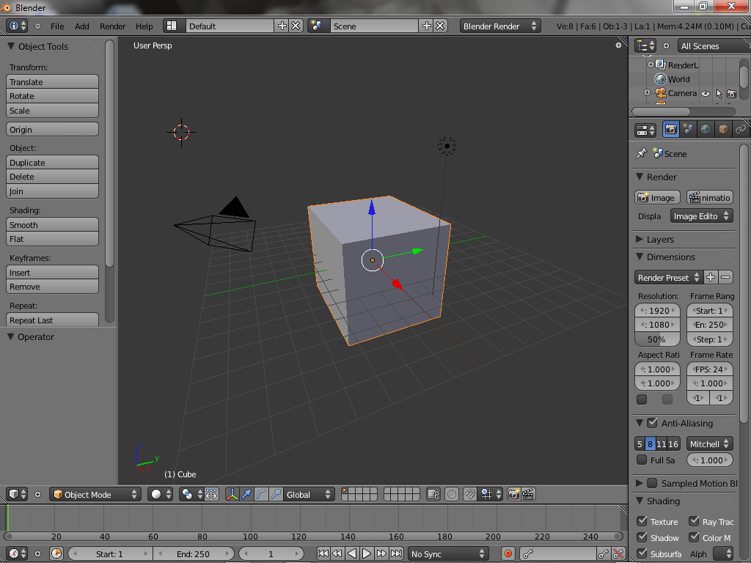Expand the Layers panel
The width and height of the screenshot is (751, 563).
coord(660,240)
